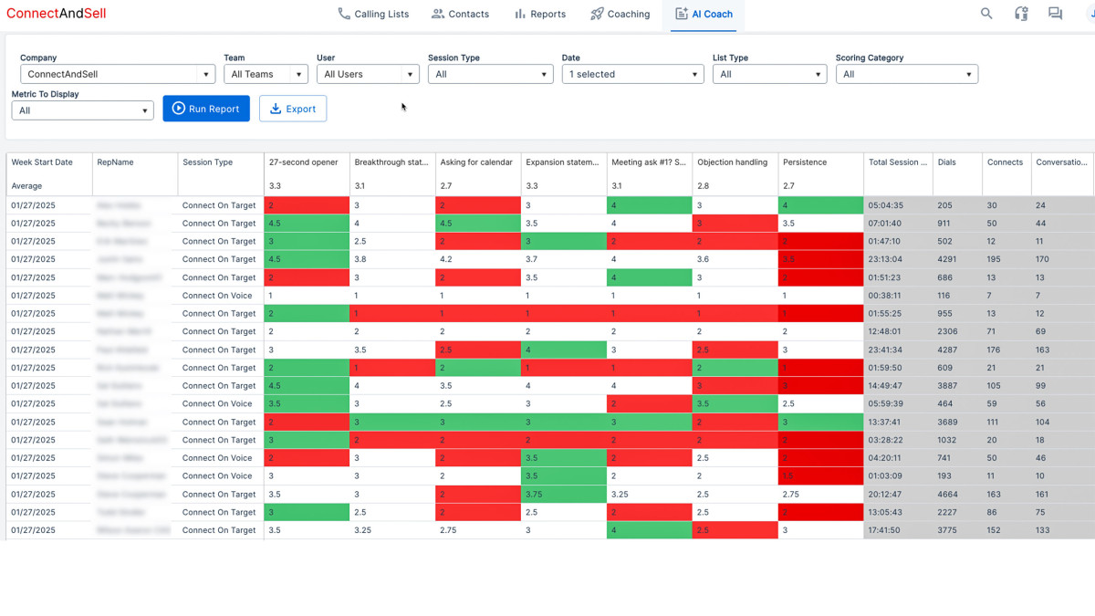Click the RepName column header
The width and height of the screenshot is (1095, 616).
pos(116,162)
